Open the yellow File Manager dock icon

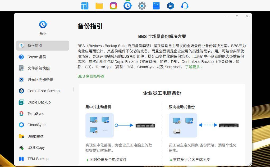click(99, 6)
